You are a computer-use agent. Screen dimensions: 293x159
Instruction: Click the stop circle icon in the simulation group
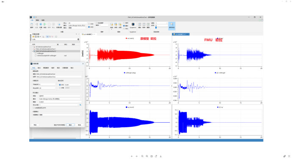pyautogui.click(x=53, y=24)
